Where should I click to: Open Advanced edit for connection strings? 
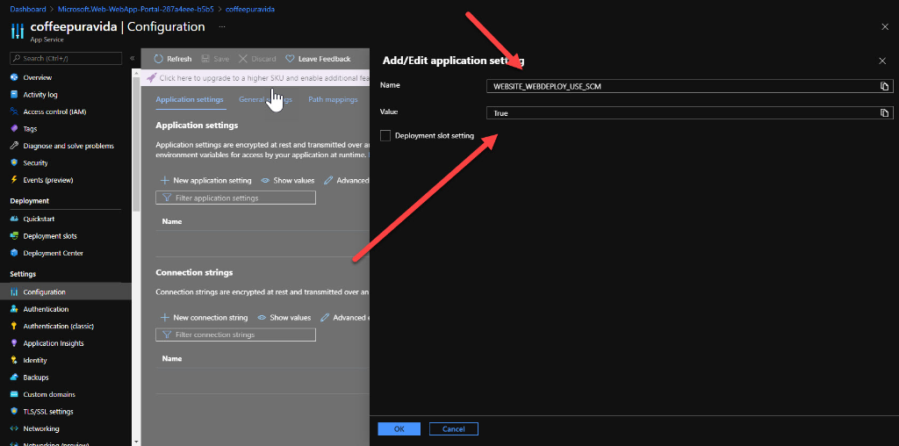coord(344,318)
